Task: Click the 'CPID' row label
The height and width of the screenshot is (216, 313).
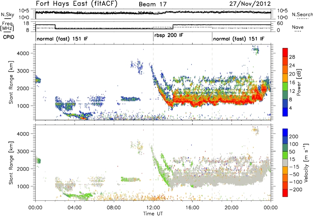Action: pyautogui.click(x=9, y=37)
